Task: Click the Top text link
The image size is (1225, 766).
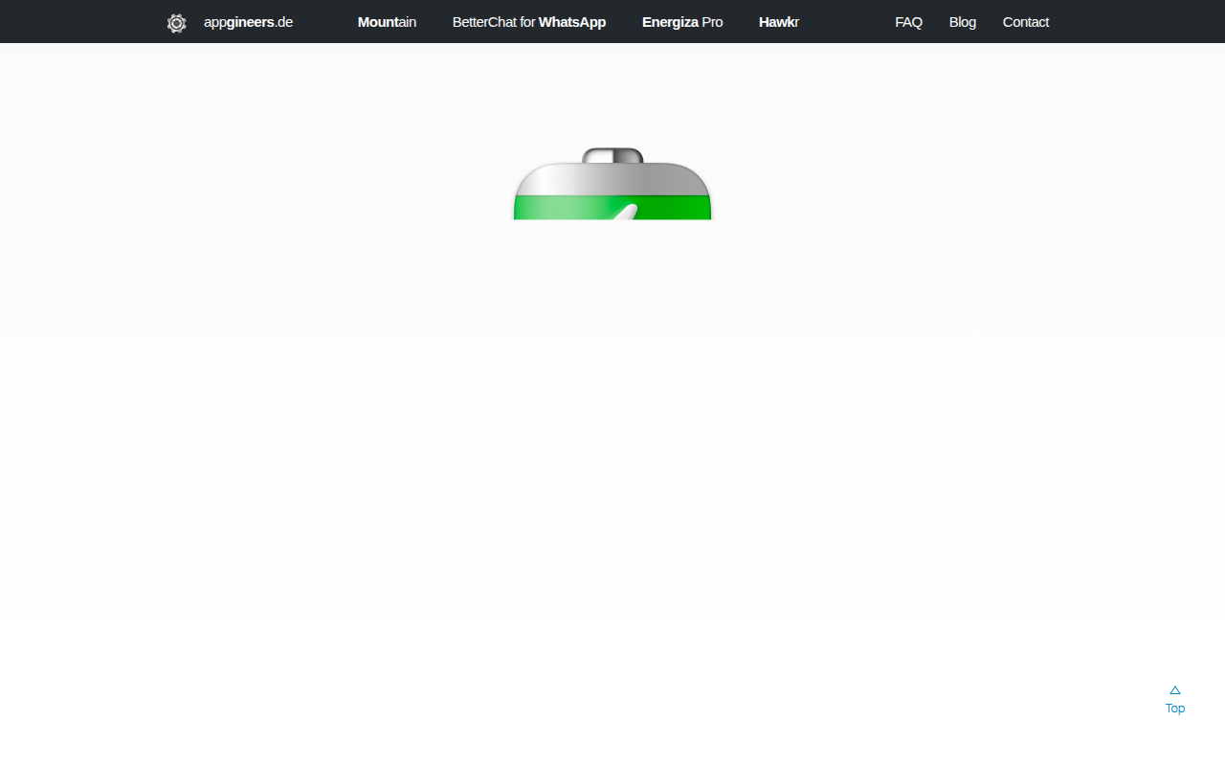Action: click(x=1175, y=709)
